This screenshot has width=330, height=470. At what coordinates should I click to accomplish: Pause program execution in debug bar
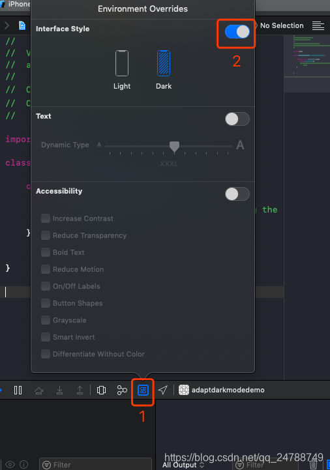pyautogui.click(x=18, y=390)
